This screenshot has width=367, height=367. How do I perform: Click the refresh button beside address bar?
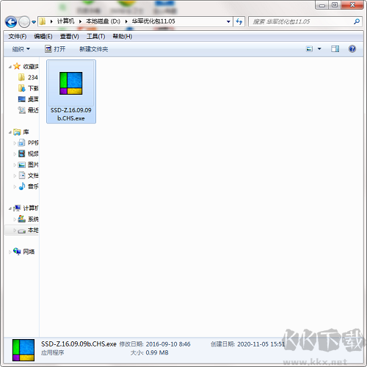coord(239,21)
